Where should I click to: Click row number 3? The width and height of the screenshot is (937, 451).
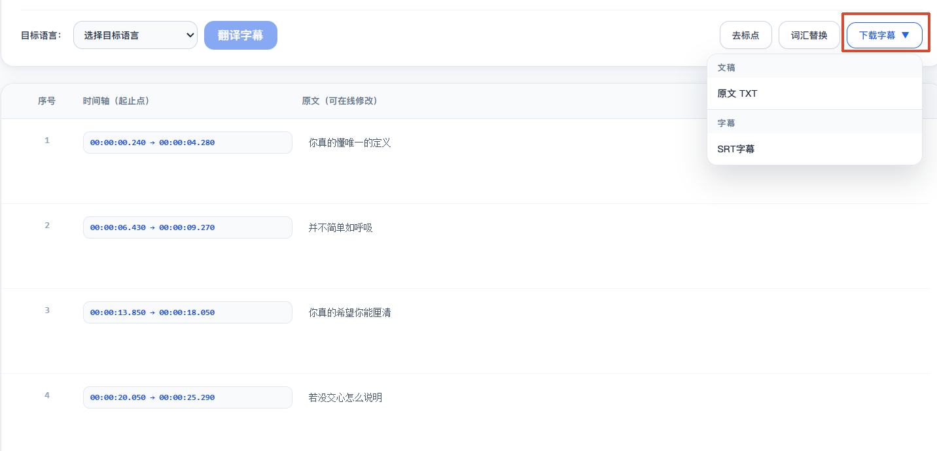coord(47,310)
